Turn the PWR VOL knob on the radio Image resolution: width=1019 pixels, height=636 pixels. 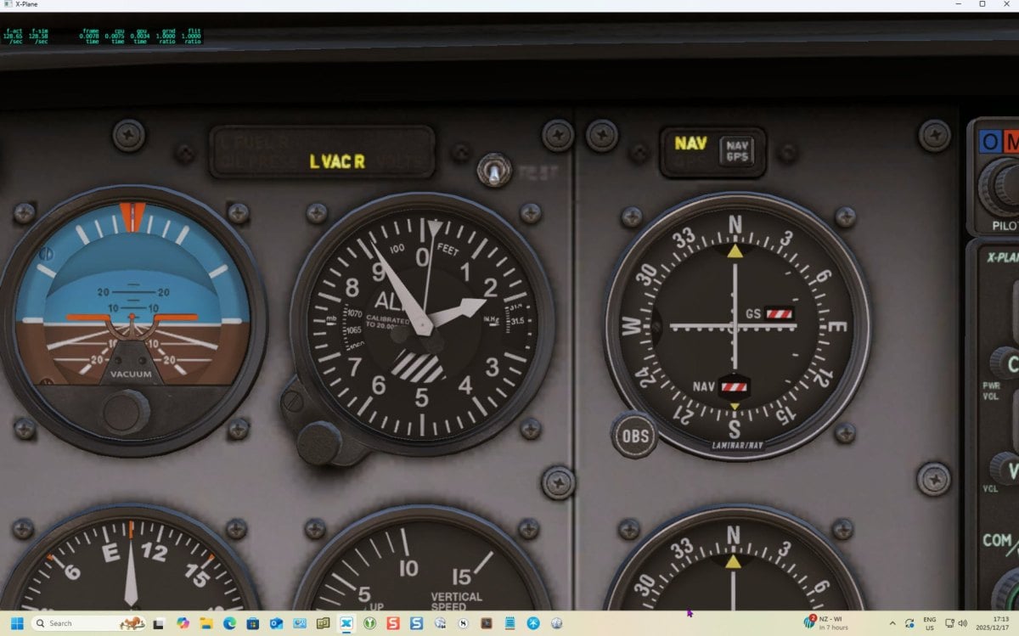1004,365
